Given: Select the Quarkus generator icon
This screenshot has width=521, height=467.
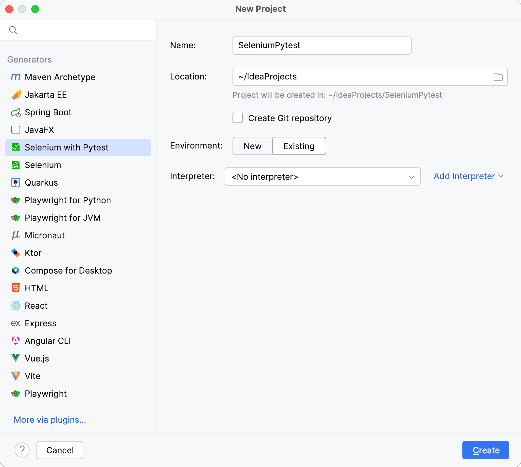Looking at the screenshot, I should [x=16, y=182].
